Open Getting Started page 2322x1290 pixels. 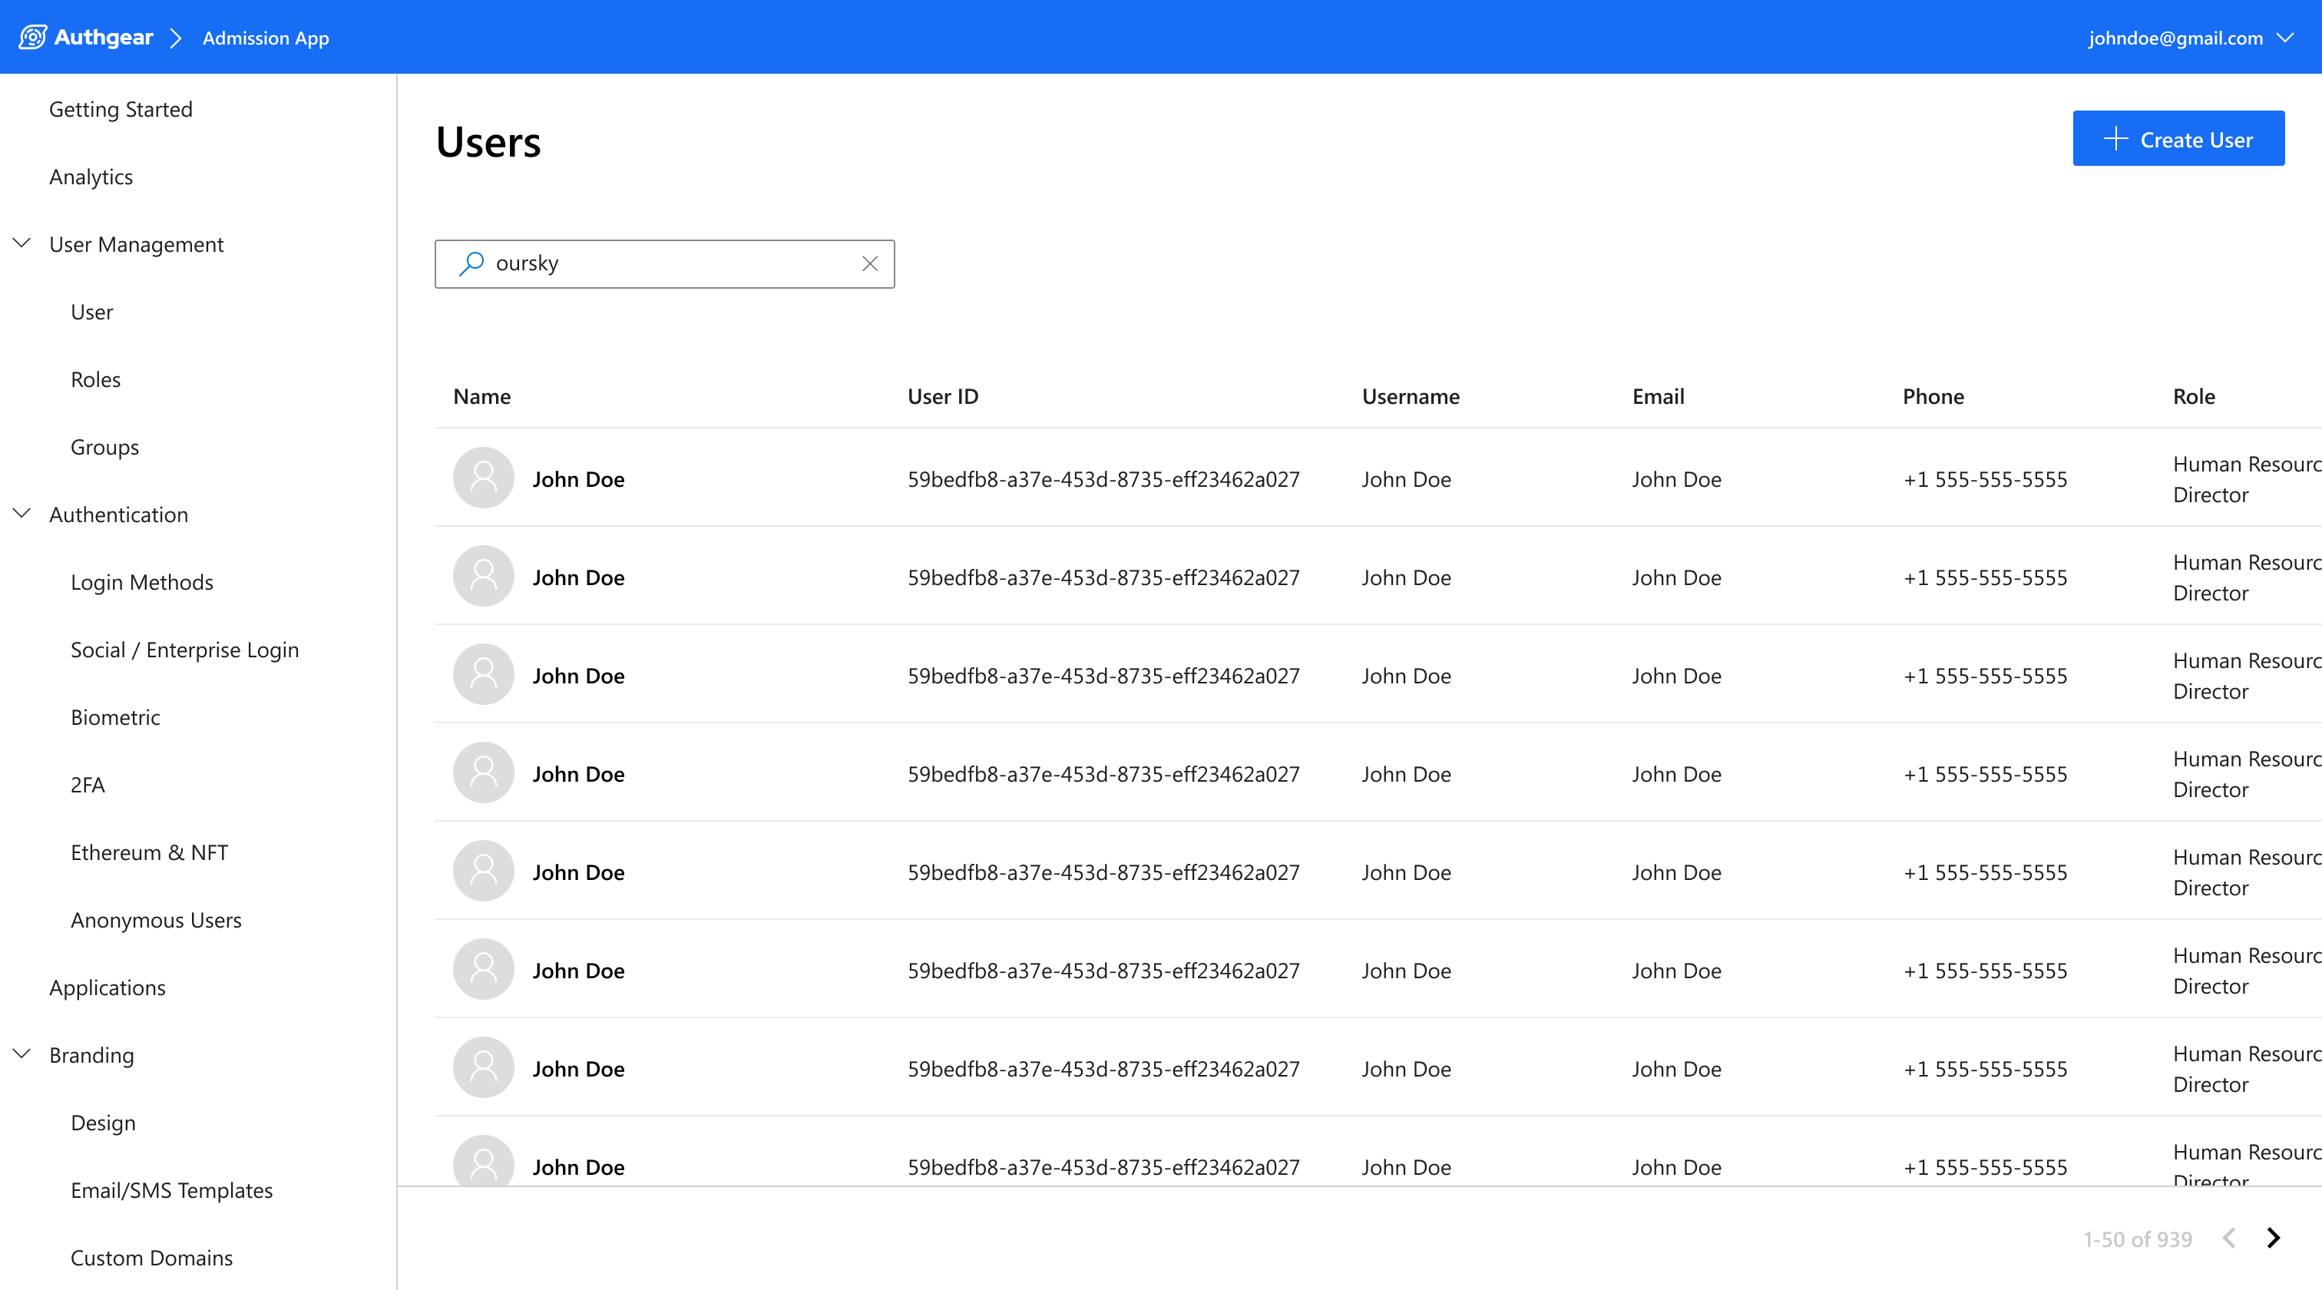pyautogui.click(x=121, y=109)
